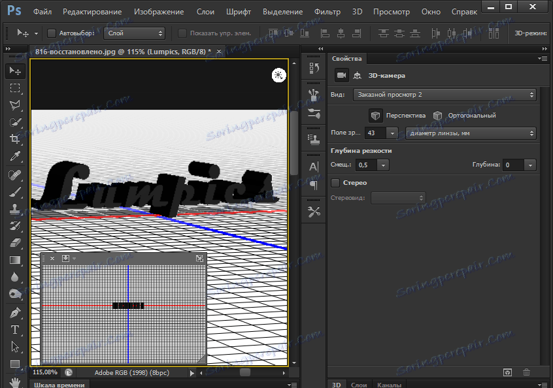Click the 3D light widget on canvas
Image resolution: width=553 pixels, height=388 pixels.
[279, 75]
